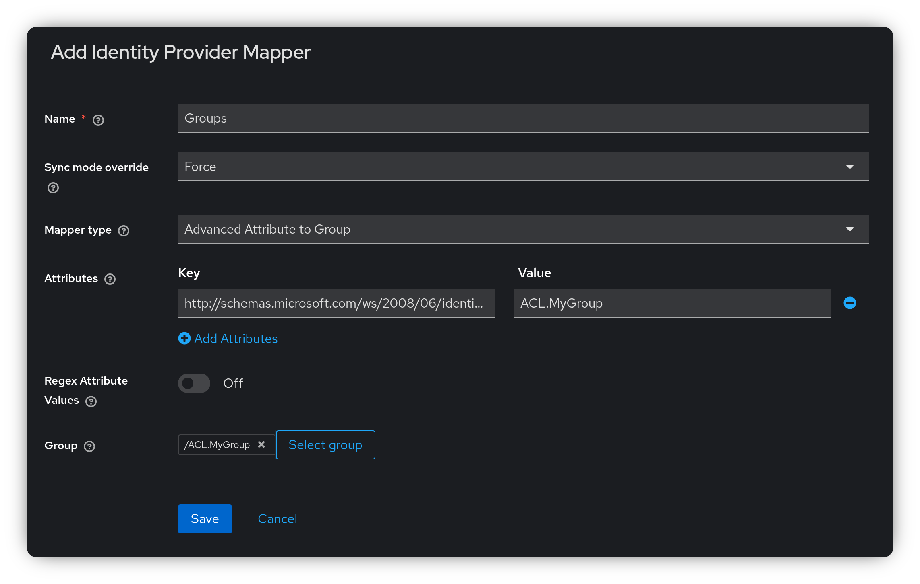This screenshot has width=920, height=584.
Task: Open the Mapper type help tooltip icon
Action: (124, 231)
